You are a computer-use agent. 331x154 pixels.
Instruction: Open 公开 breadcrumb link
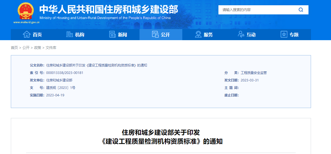coord(26,48)
